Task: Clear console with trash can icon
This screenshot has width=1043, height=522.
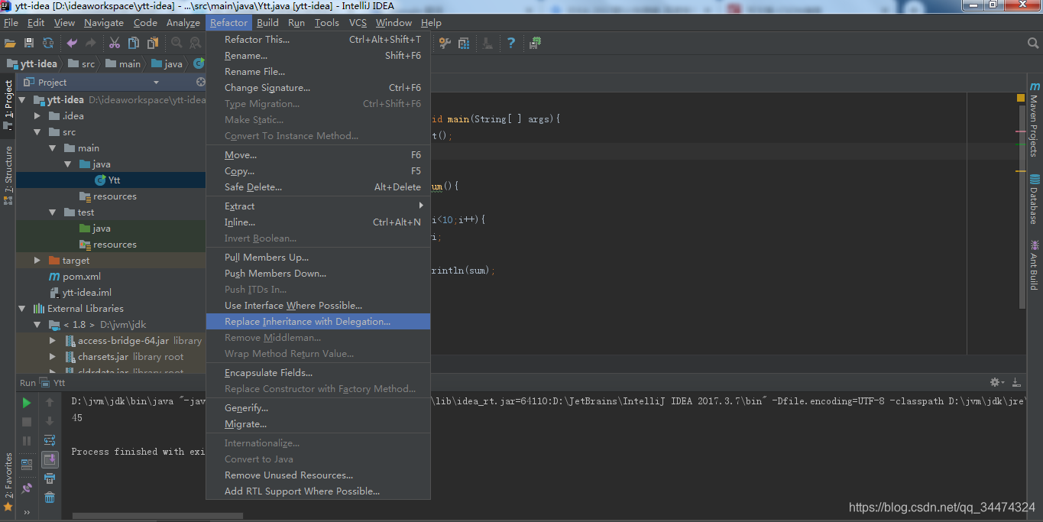Action: tap(50, 498)
